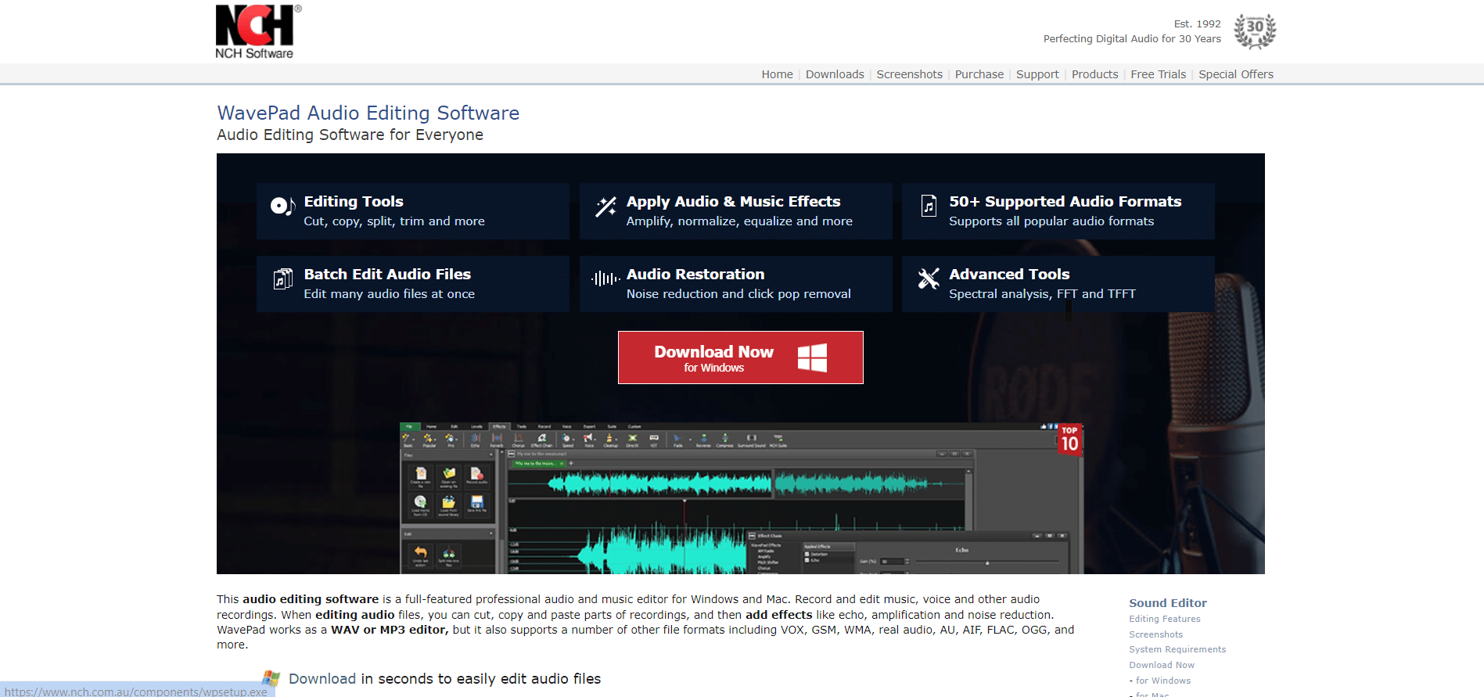Open the Editing Features sidebar link

tap(1164, 619)
